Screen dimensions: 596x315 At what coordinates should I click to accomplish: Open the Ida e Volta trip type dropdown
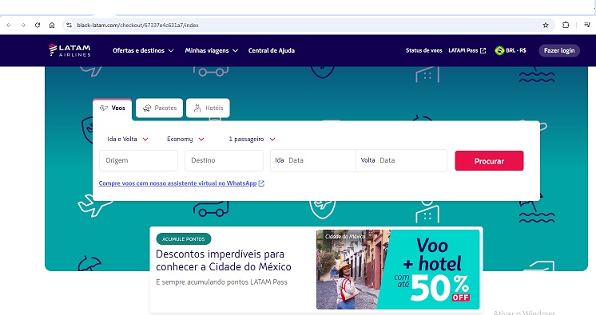tap(128, 139)
